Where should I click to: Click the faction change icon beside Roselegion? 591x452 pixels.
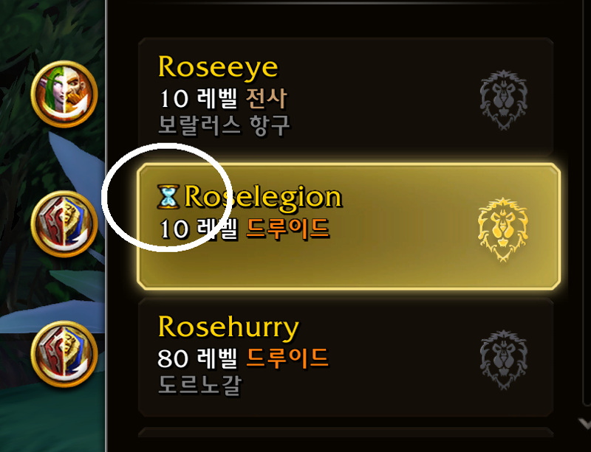click(x=64, y=224)
